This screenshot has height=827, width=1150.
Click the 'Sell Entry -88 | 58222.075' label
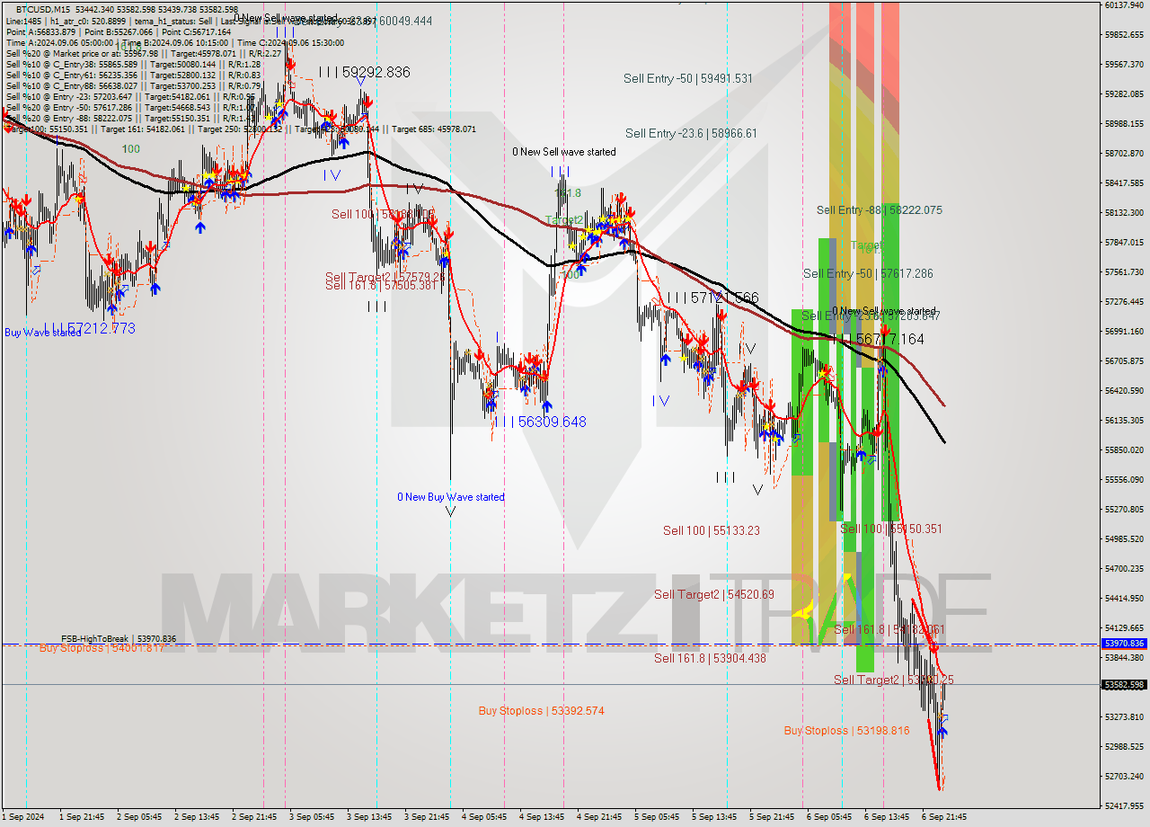coord(880,210)
